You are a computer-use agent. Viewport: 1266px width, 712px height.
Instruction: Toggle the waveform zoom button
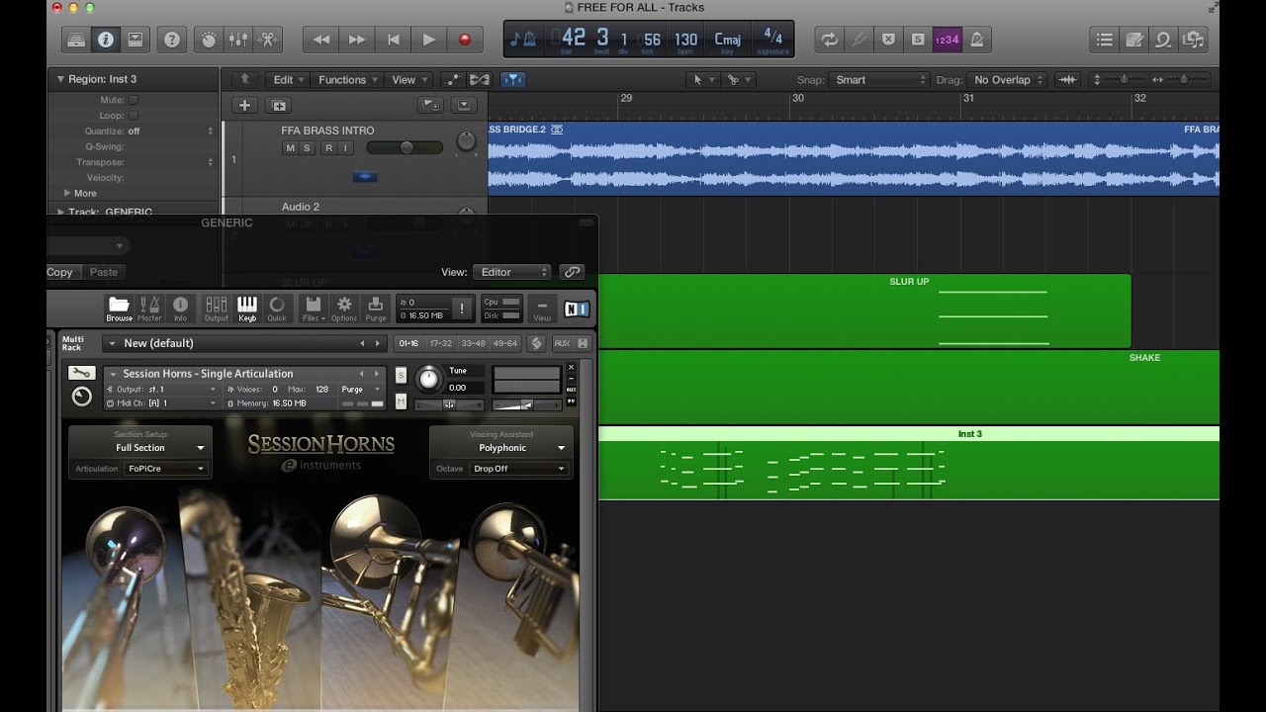pos(1067,80)
